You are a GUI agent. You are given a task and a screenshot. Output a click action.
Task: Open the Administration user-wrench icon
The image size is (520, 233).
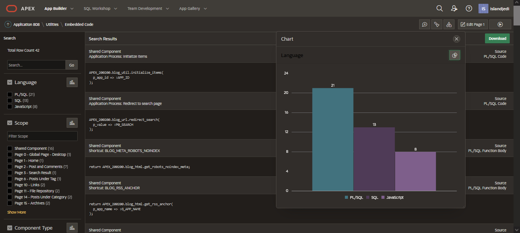(454, 8)
